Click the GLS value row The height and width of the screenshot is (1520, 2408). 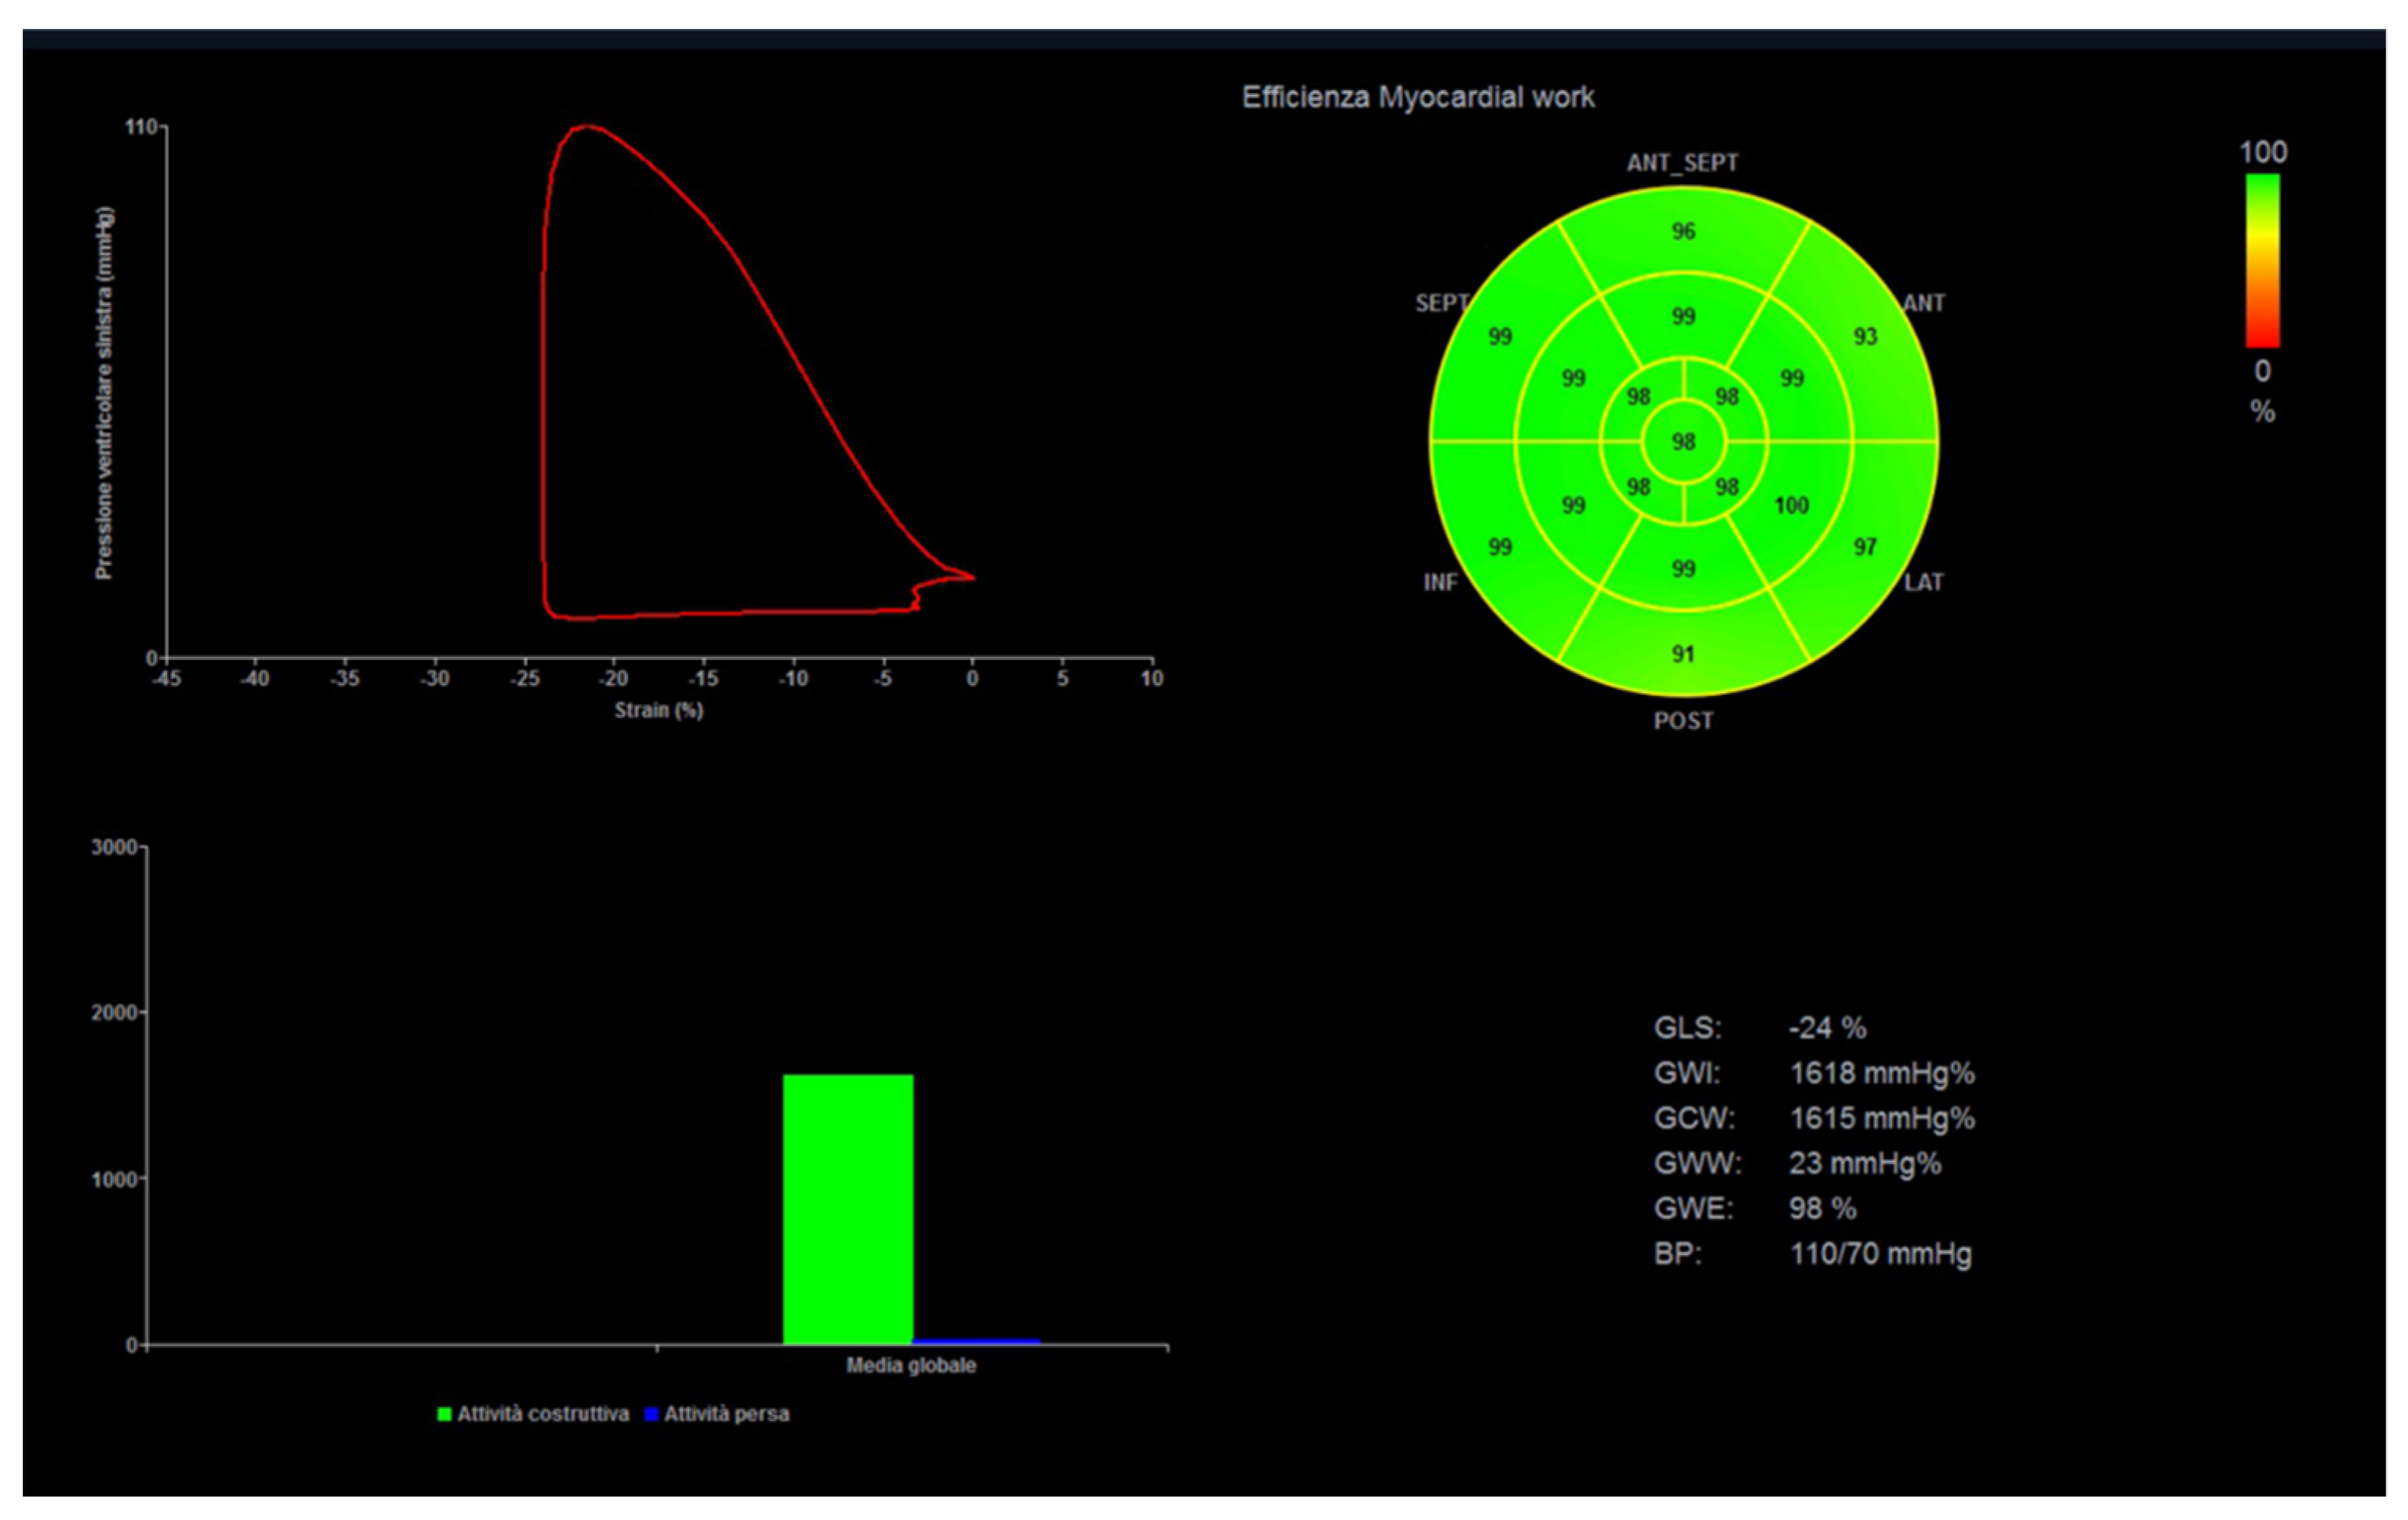(1827, 1028)
